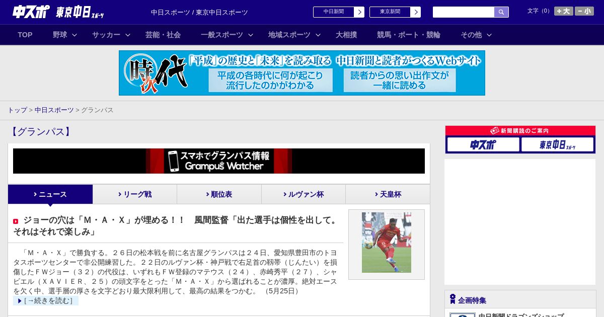Open the 東京新聞 site button
The height and width of the screenshot is (317, 604).
pos(390,12)
